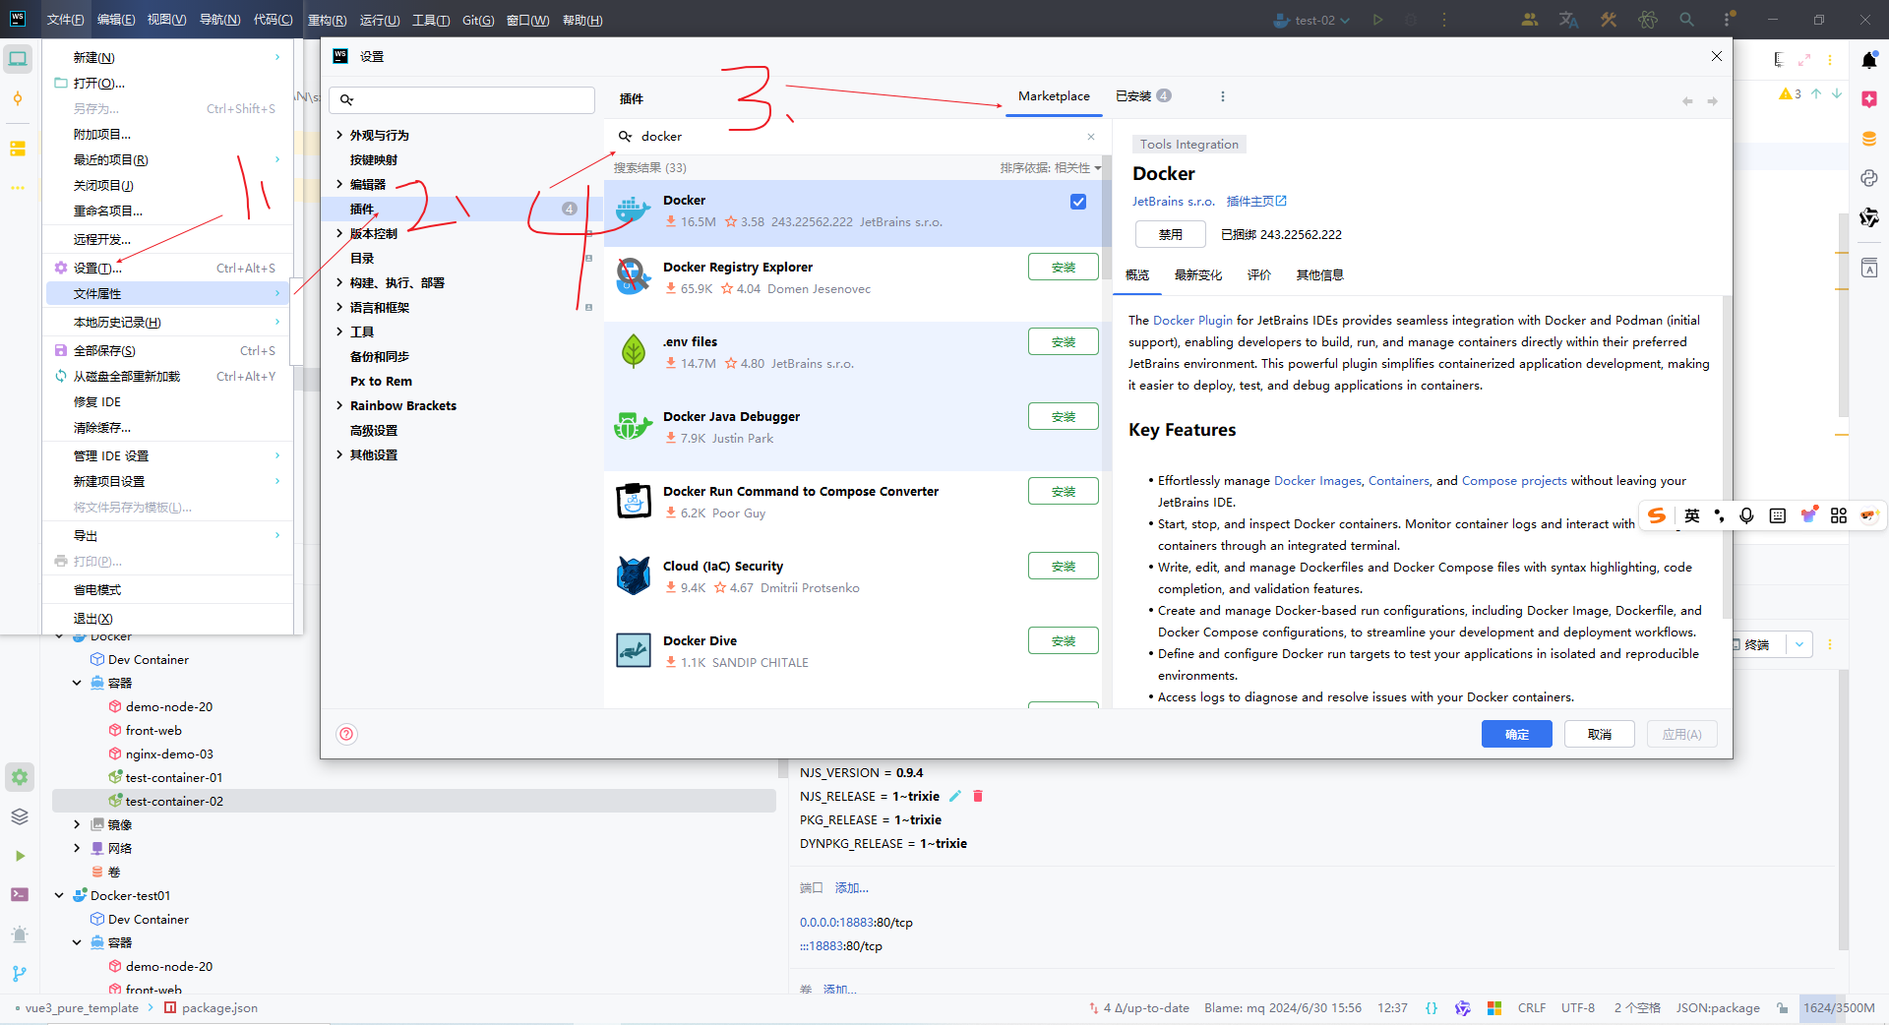Toggle the Sogou microphone voice input
The height and width of the screenshot is (1025, 1889).
point(1746,515)
